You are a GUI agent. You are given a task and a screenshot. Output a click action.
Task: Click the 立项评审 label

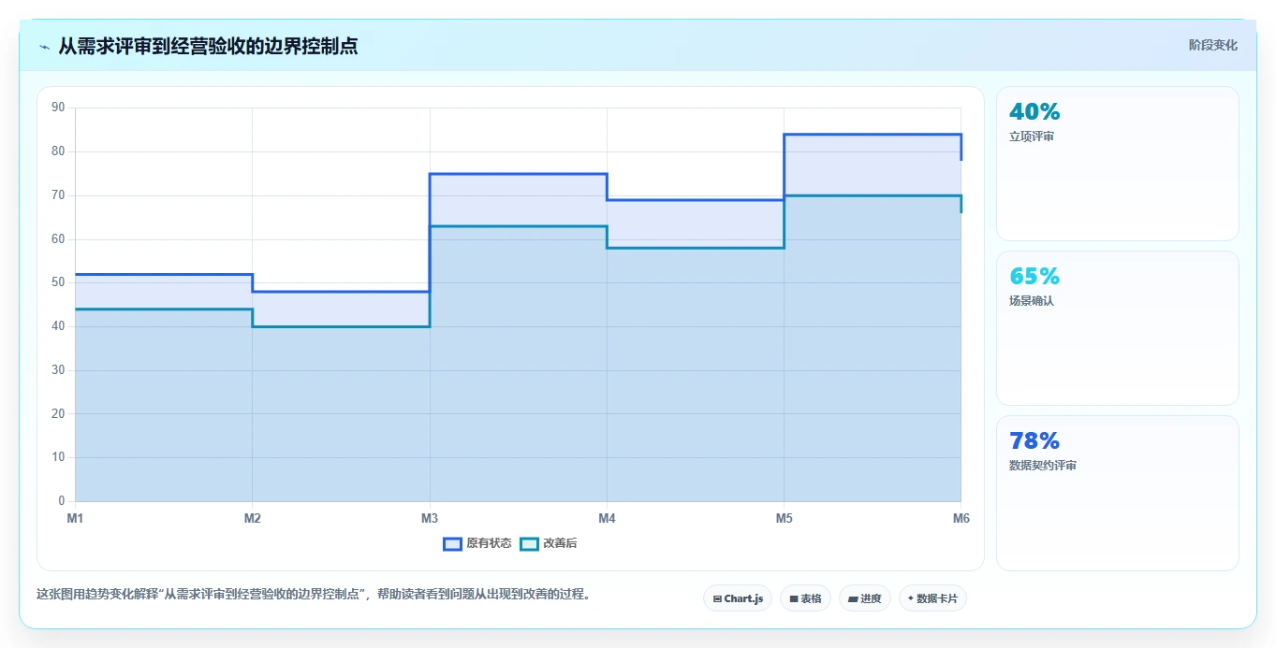pyautogui.click(x=1032, y=137)
